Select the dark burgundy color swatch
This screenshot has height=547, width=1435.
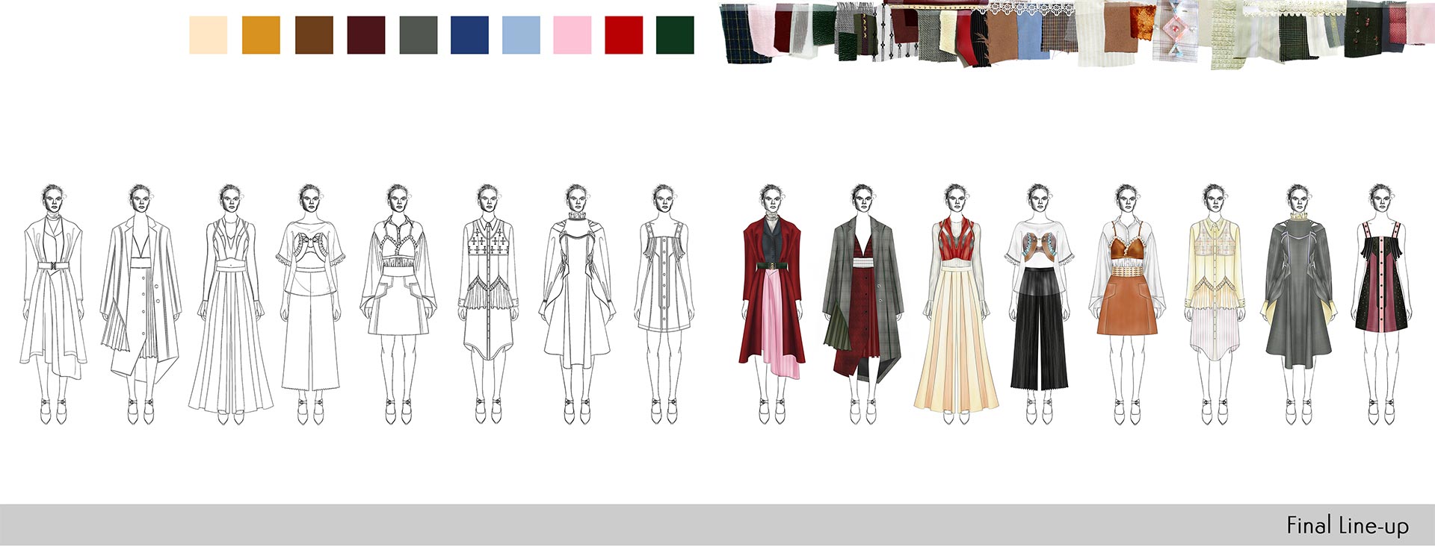[x=366, y=35]
